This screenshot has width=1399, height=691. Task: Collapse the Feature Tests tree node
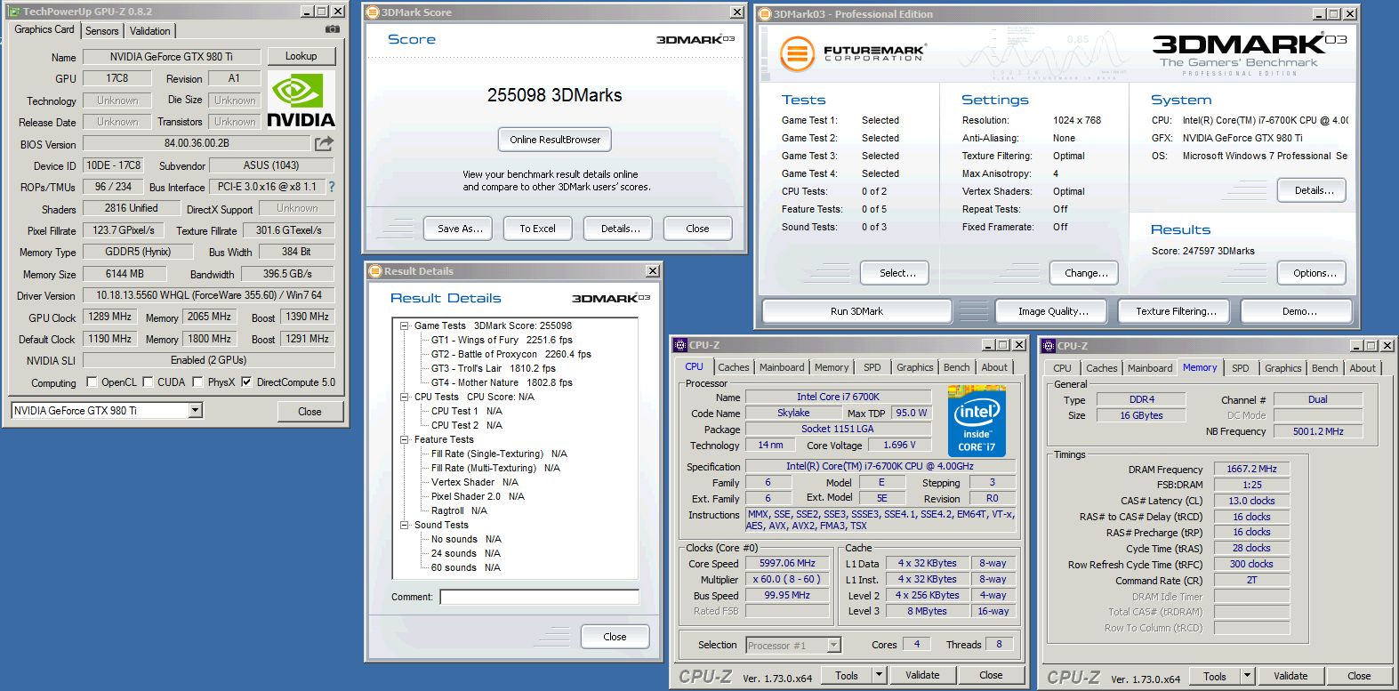point(404,439)
